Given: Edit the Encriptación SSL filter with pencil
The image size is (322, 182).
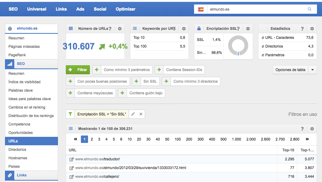Looking at the screenshot, I should [133, 114].
